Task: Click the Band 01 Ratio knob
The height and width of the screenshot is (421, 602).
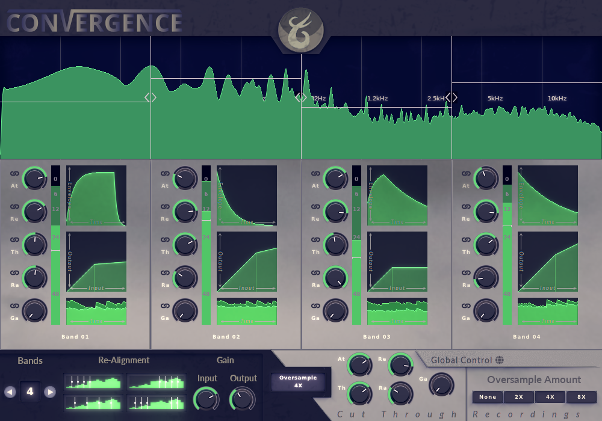Action: (x=35, y=277)
